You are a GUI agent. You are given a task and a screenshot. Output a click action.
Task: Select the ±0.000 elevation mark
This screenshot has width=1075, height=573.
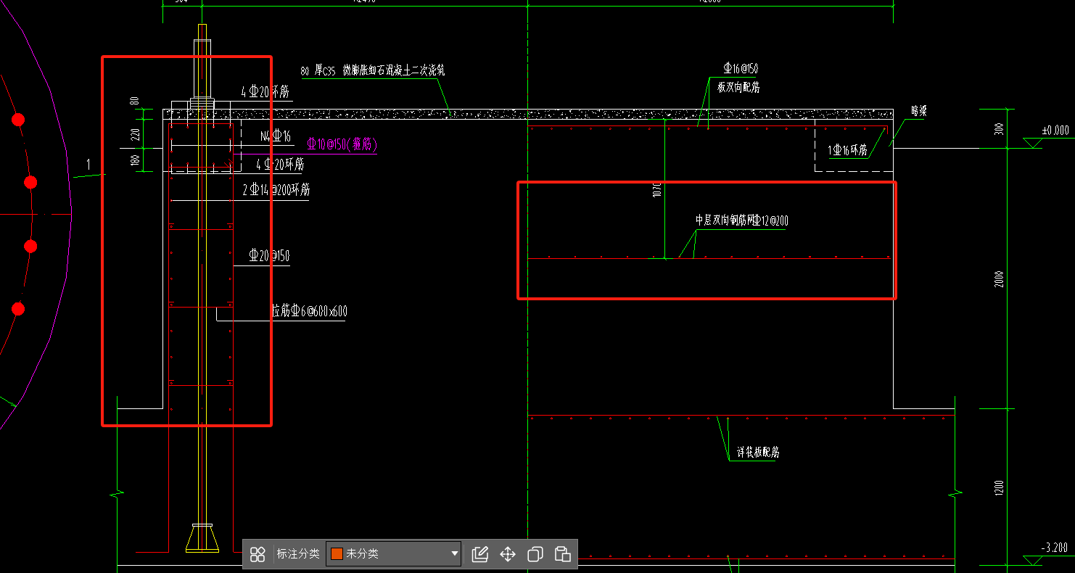(x=1055, y=131)
